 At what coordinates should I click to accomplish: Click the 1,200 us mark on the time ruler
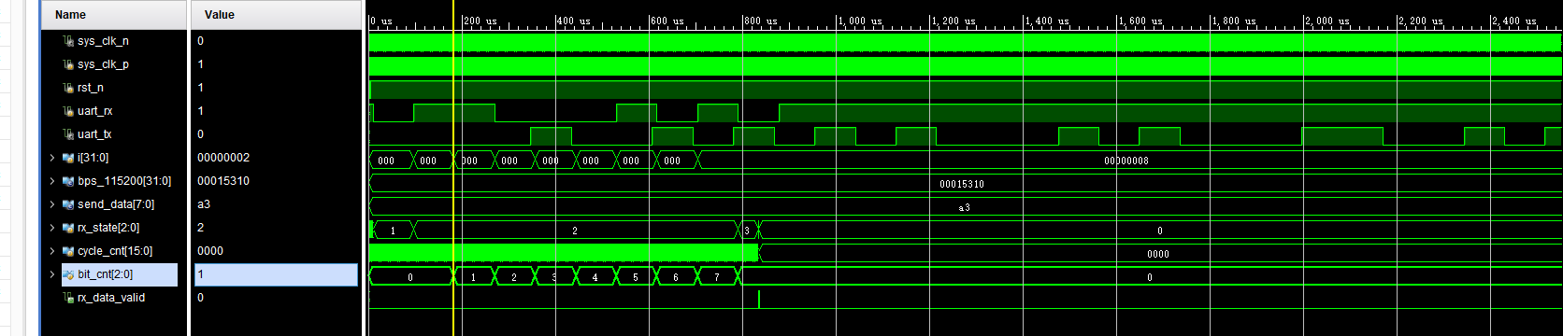[x=953, y=21]
